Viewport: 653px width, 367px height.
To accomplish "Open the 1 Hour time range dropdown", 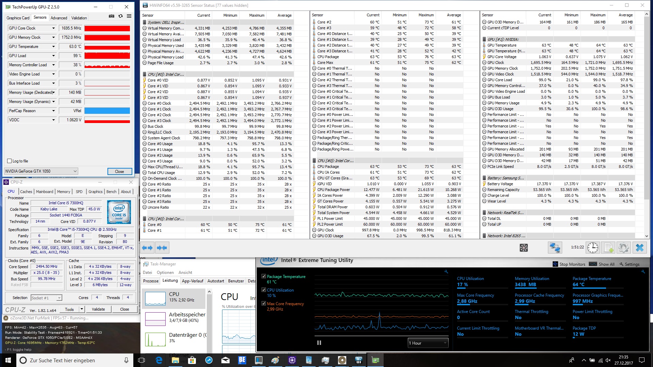I will tap(428, 343).
